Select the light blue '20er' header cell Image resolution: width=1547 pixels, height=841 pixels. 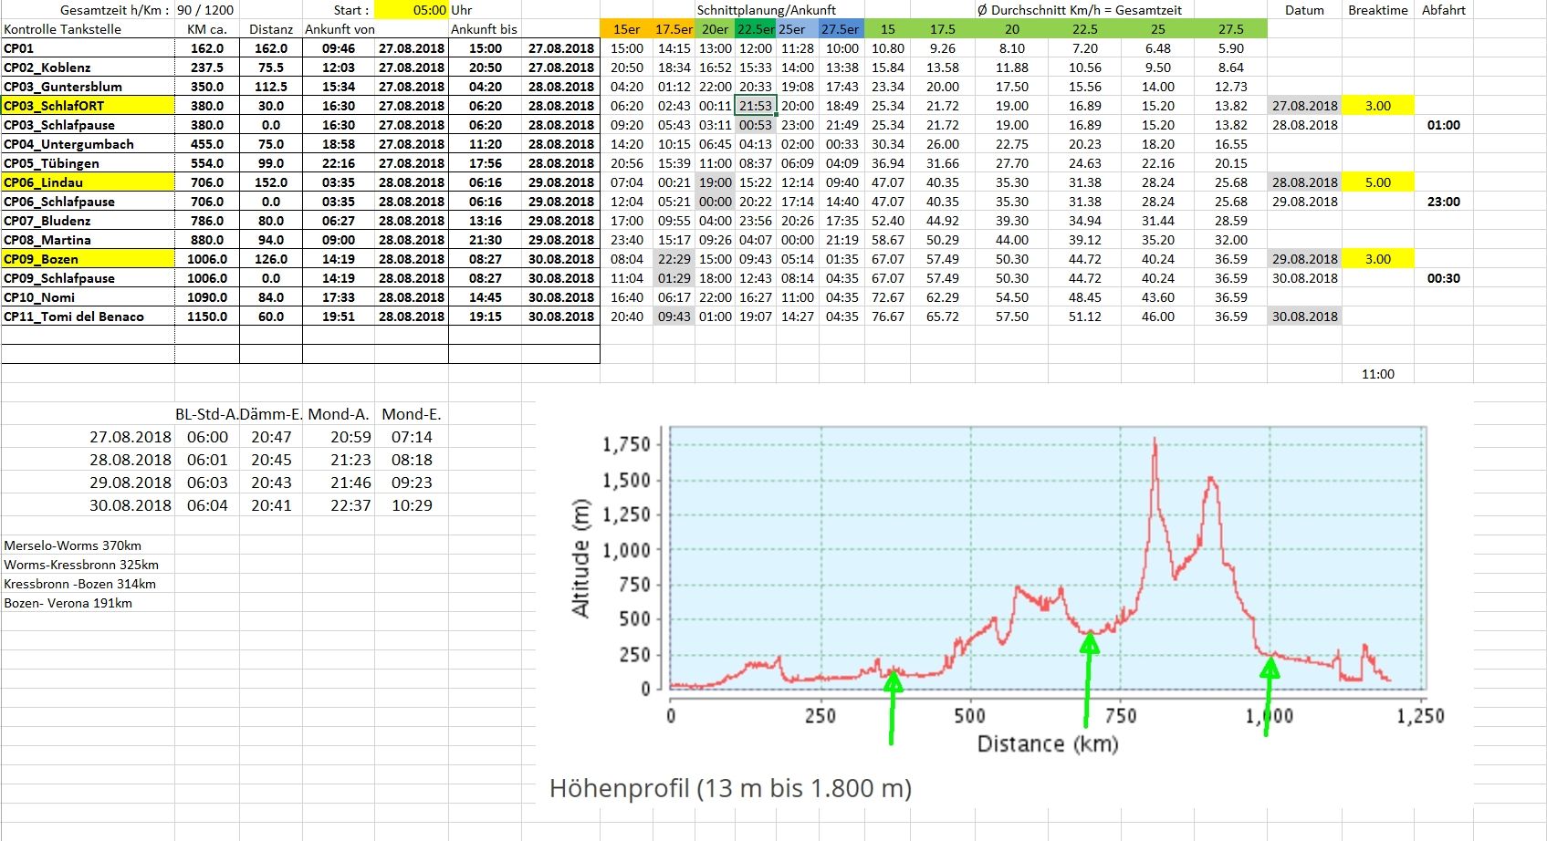pyautogui.click(x=715, y=29)
